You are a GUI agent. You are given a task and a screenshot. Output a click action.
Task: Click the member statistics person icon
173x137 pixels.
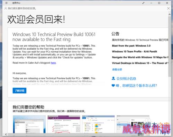(113, 78)
